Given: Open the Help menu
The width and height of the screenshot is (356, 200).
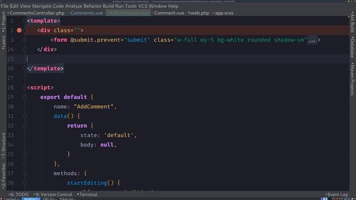Looking at the screenshot, I should point(173,6).
